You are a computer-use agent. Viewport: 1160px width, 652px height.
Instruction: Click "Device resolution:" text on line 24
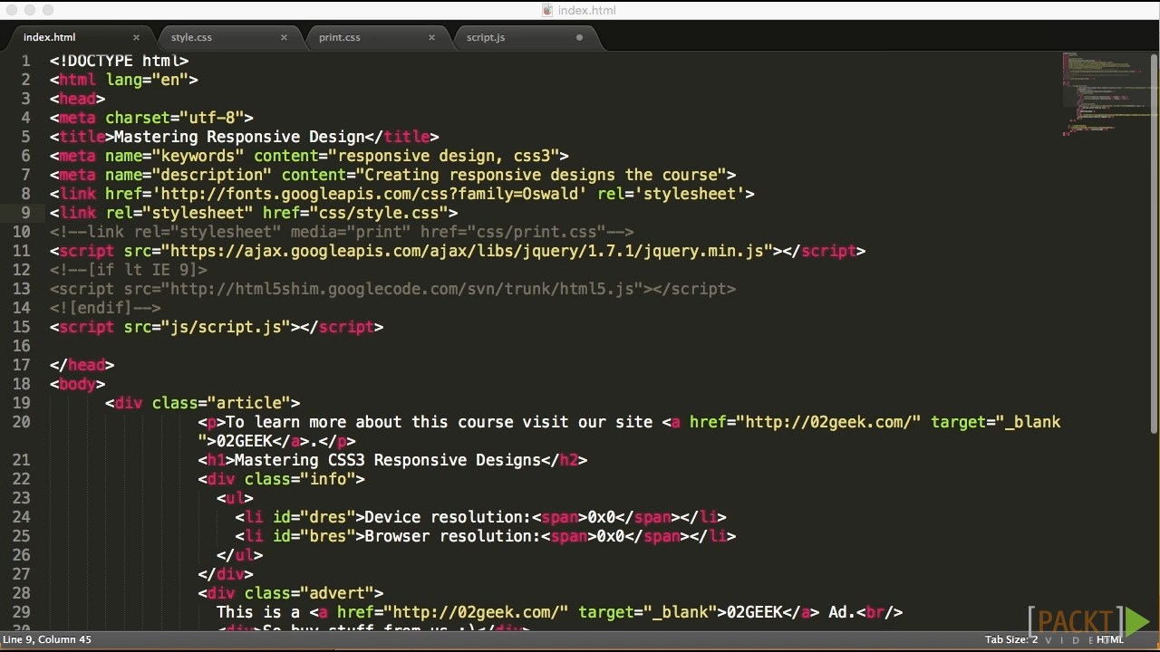click(x=448, y=517)
